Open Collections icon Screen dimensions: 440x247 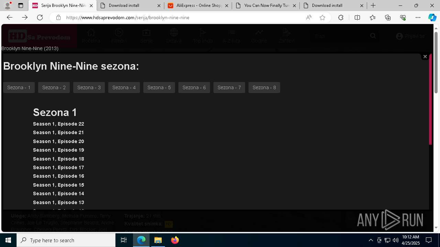[388, 17]
